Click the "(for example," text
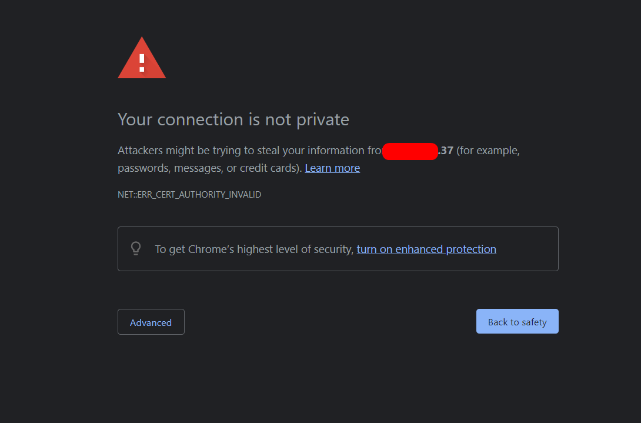Image resolution: width=641 pixels, height=423 pixels. coord(488,151)
